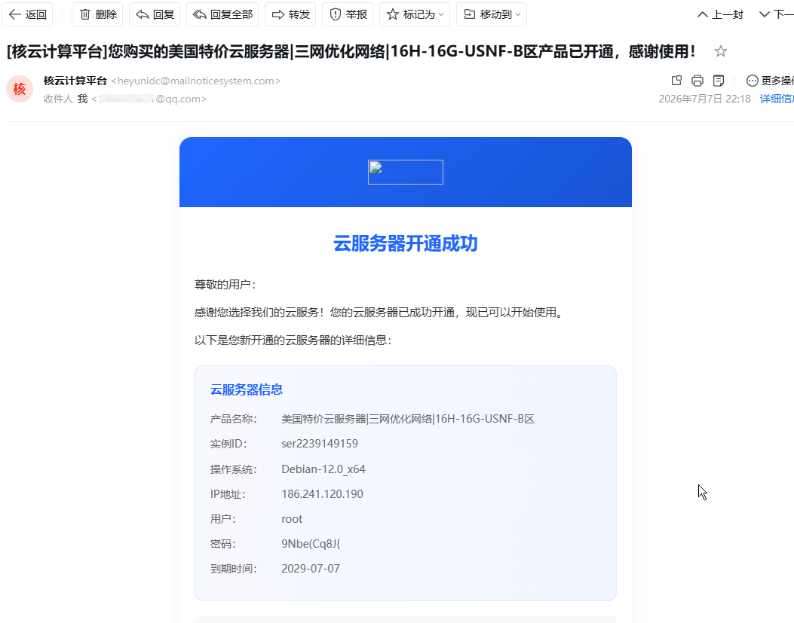The width and height of the screenshot is (794, 623).
Task: Click the 用户 label in info card
Action: 222,519
